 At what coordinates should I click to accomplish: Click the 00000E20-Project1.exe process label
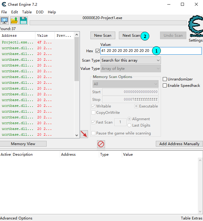pos(103,18)
